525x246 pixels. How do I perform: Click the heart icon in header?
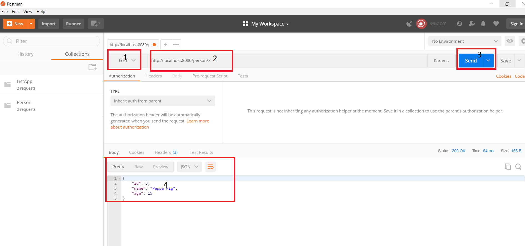pyautogui.click(x=496, y=24)
